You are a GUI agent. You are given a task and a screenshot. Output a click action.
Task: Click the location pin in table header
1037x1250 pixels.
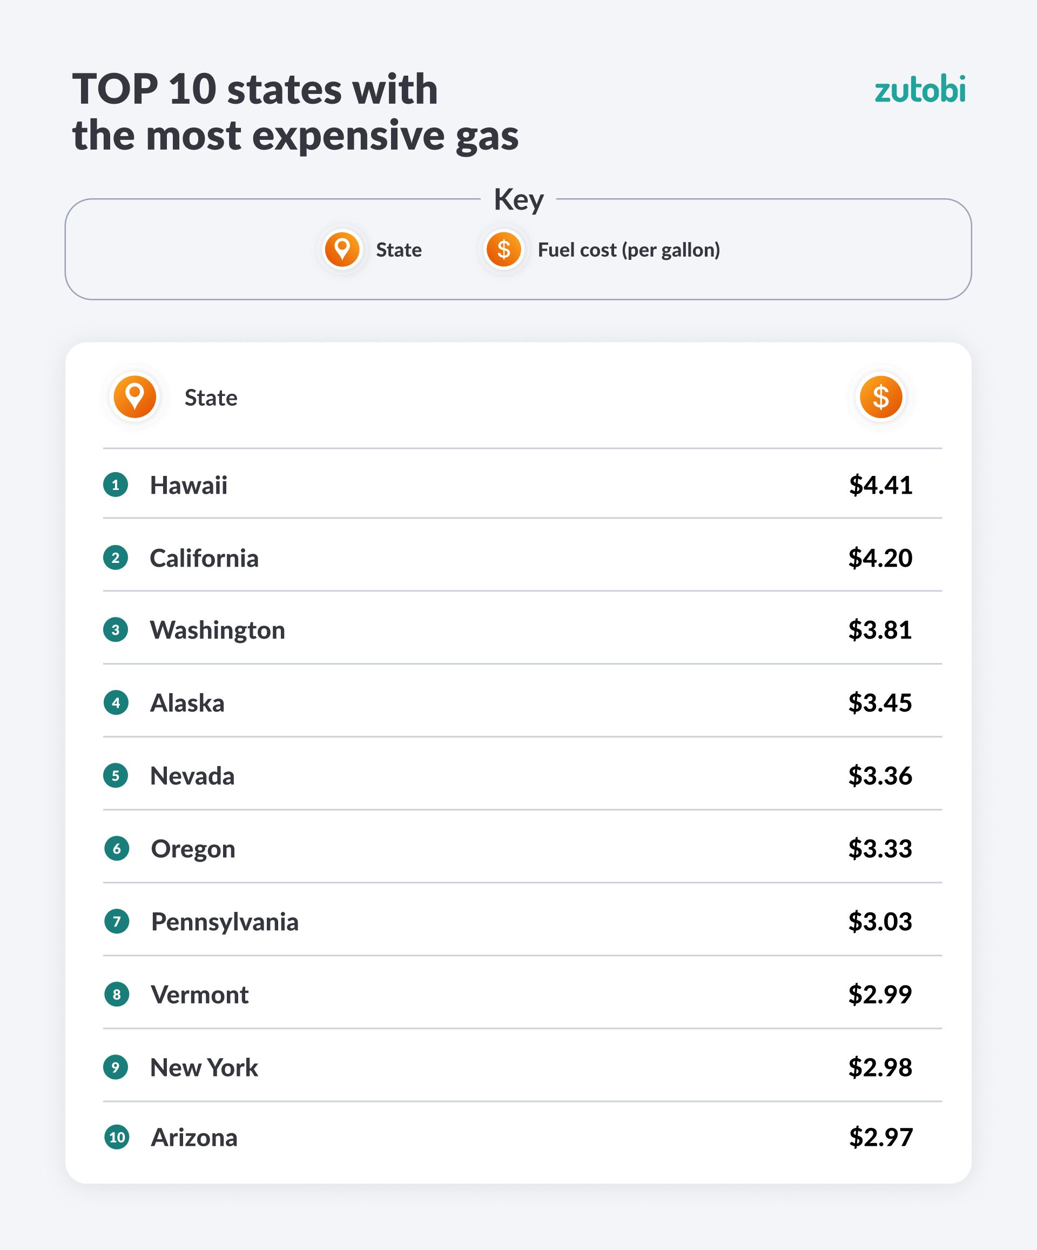coord(135,396)
